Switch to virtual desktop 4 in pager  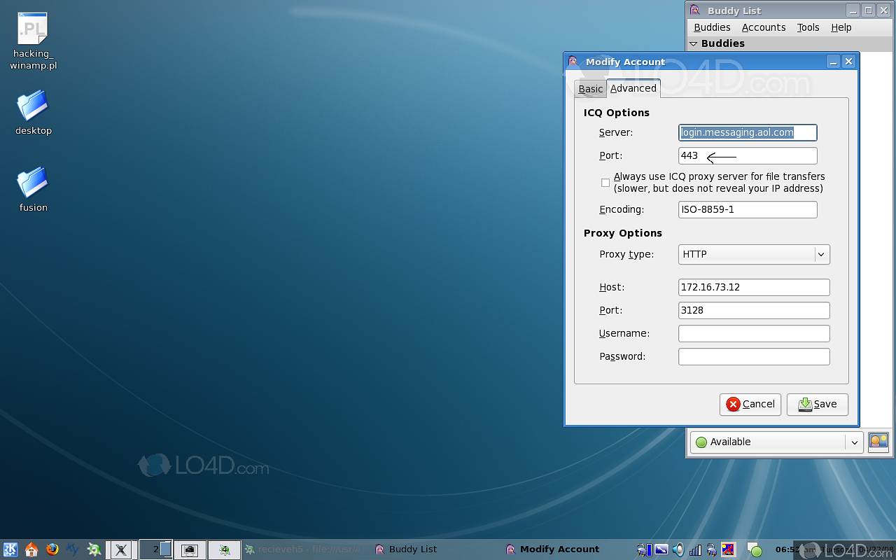point(225,549)
